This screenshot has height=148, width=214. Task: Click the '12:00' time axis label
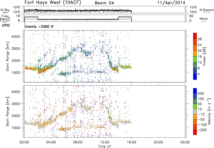coord(105,142)
